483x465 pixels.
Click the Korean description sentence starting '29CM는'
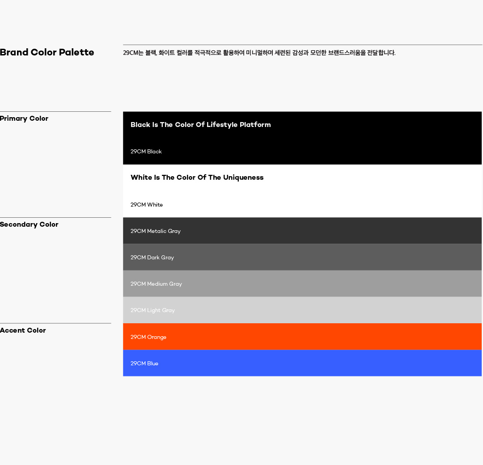[259, 53]
